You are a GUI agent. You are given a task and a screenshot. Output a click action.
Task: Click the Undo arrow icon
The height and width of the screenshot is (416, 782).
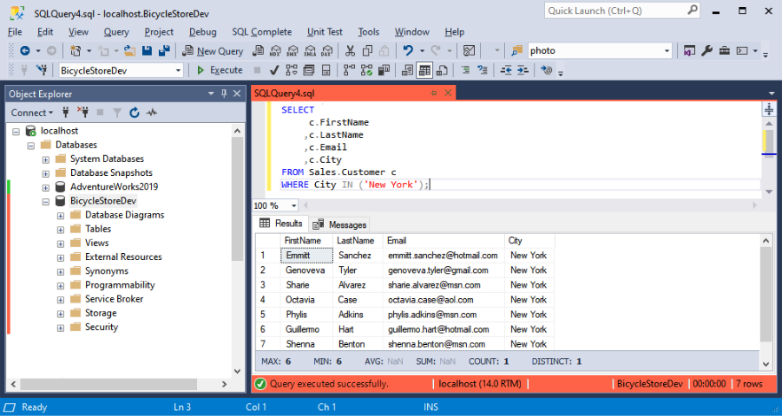click(408, 51)
